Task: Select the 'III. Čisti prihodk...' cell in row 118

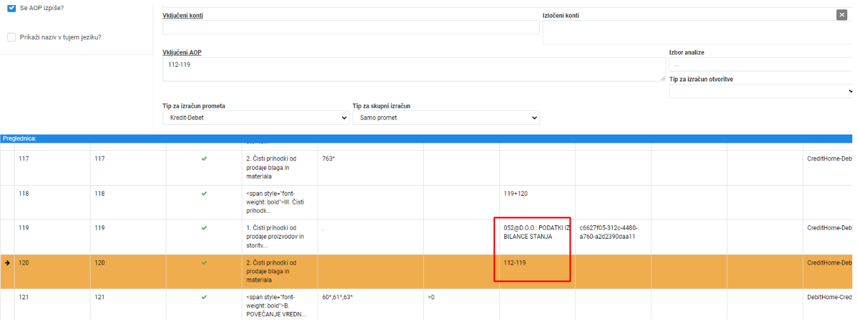Action: [x=280, y=203]
